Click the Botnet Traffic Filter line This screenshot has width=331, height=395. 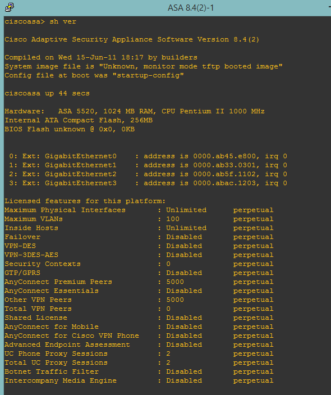pos(139,371)
